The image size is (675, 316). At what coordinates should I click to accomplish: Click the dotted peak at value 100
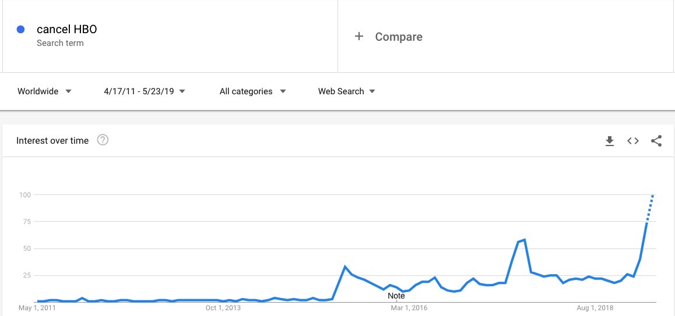653,196
